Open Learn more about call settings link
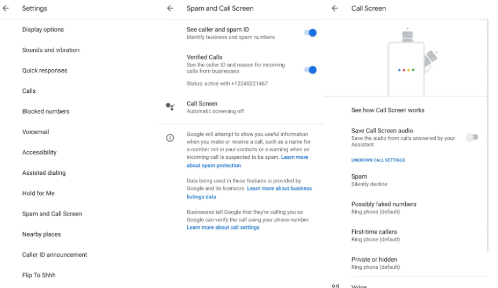The image size is (498, 288). point(223,227)
